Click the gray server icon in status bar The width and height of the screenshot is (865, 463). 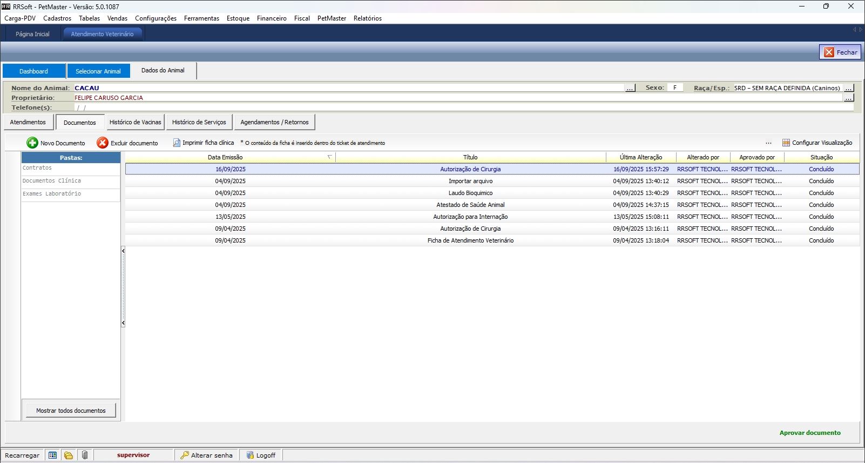(85, 455)
